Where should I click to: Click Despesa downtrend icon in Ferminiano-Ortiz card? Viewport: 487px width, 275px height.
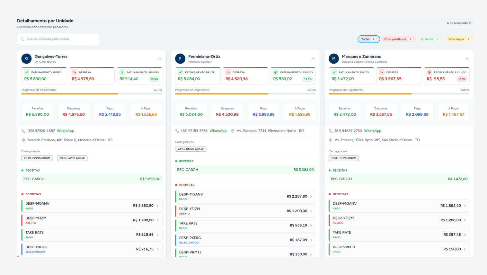coord(228,72)
